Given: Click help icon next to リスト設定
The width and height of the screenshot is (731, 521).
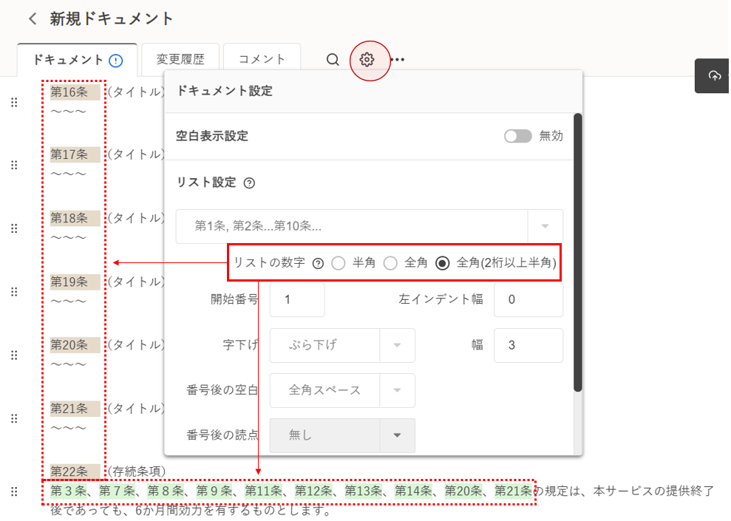Looking at the screenshot, I should [249, 183].
